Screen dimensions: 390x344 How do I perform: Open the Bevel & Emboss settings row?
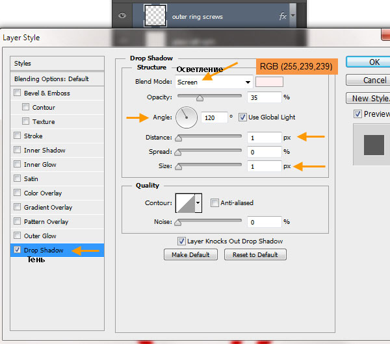tap(57, 93)
